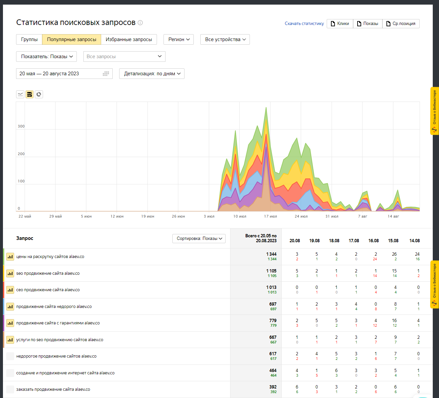Viewport: 439px width, 398px height.
Task: Click the total 1 105 for 'seo продвижение сайта'
Action: [x=272, y=271]
